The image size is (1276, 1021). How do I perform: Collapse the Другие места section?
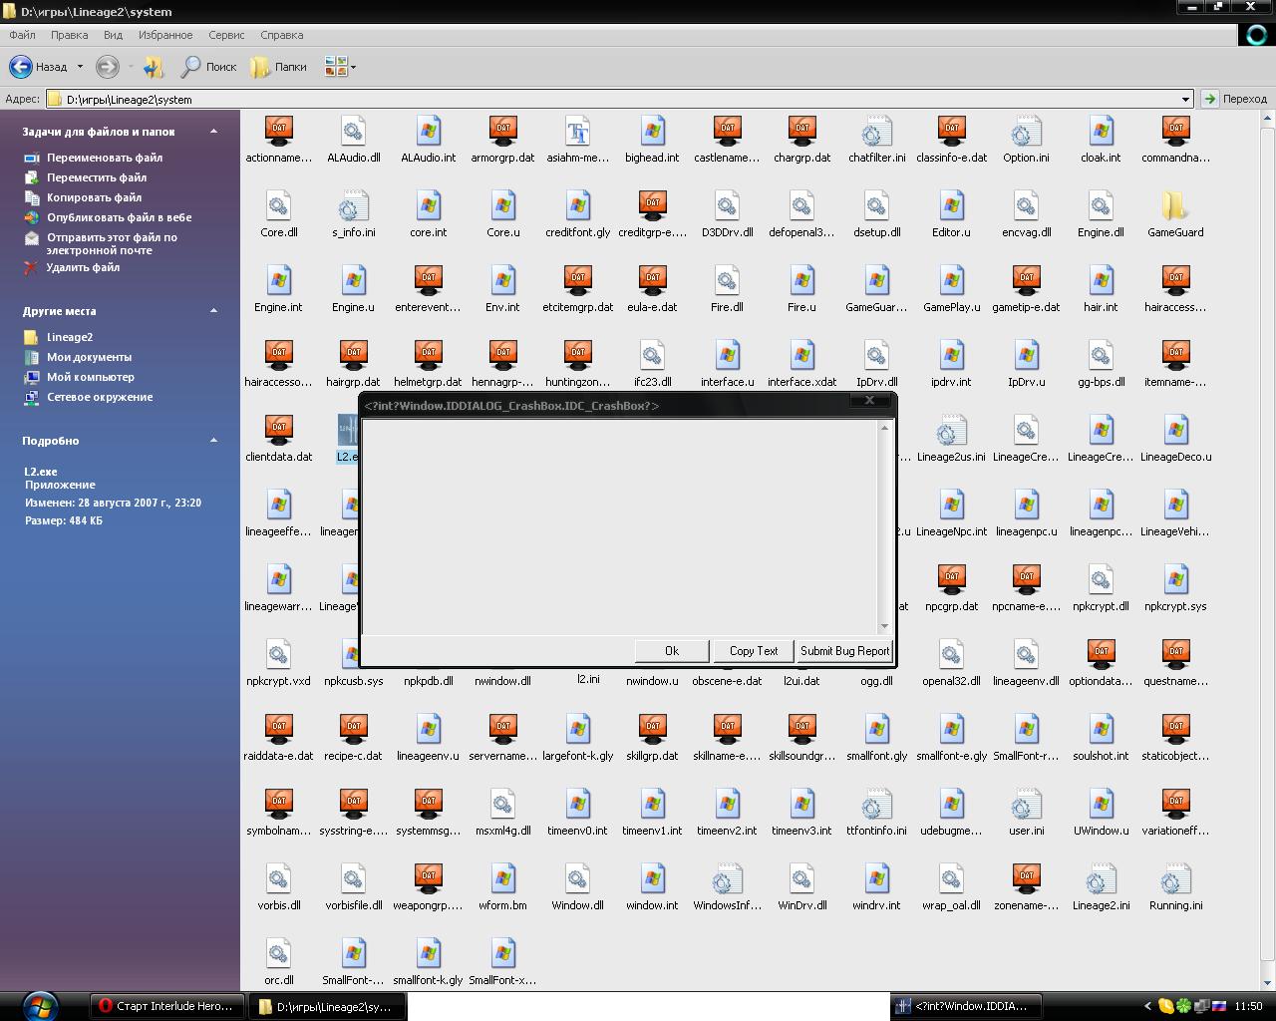[213, 311]
